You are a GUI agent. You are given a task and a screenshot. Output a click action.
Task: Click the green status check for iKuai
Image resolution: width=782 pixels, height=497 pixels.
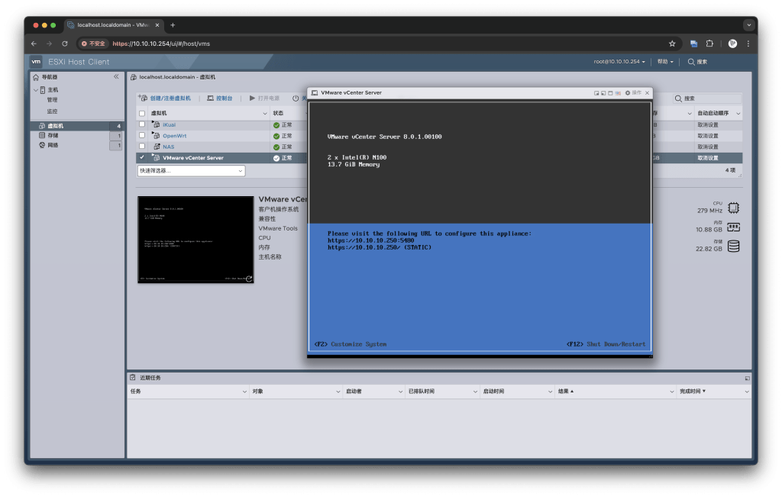276,125
